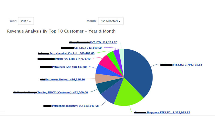The height and width of the screenshot is (129, 215).
Task: Click the tan pie slice
Action: pyautogui.click(x=100, y=79)
